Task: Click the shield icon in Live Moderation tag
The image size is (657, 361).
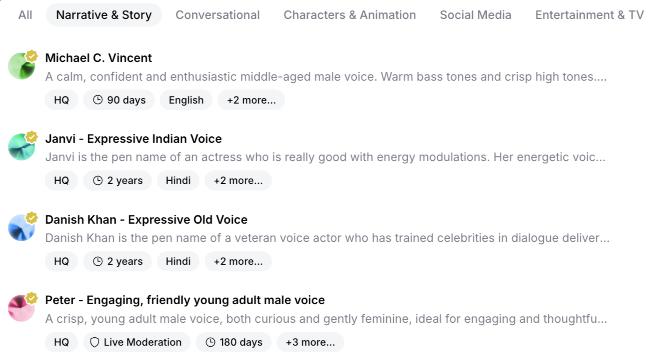Action: 94,342
